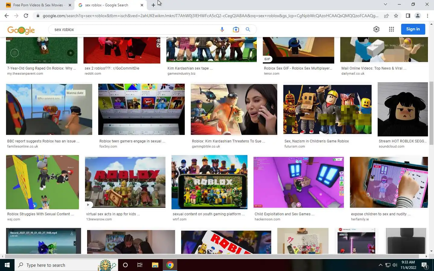The image size is (434, 271).
Task: Open the Windows Start menu
Action: pos(7,265)
